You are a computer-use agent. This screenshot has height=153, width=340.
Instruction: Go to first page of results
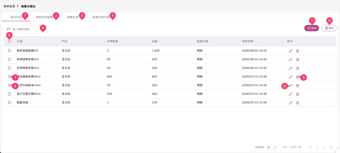click(x=310, y=147)
